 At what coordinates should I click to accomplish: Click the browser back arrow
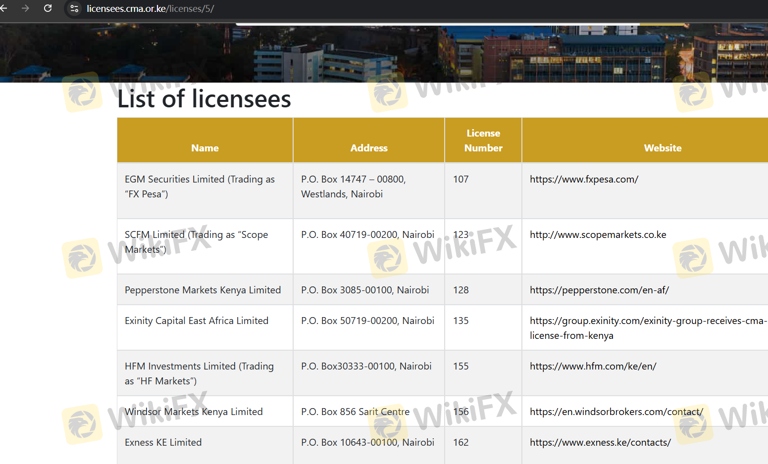[x=4, y=8]
